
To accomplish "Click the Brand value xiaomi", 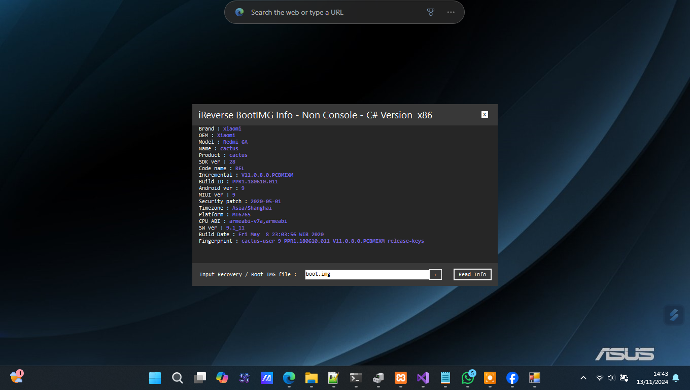I will click(x=232, y=129).
